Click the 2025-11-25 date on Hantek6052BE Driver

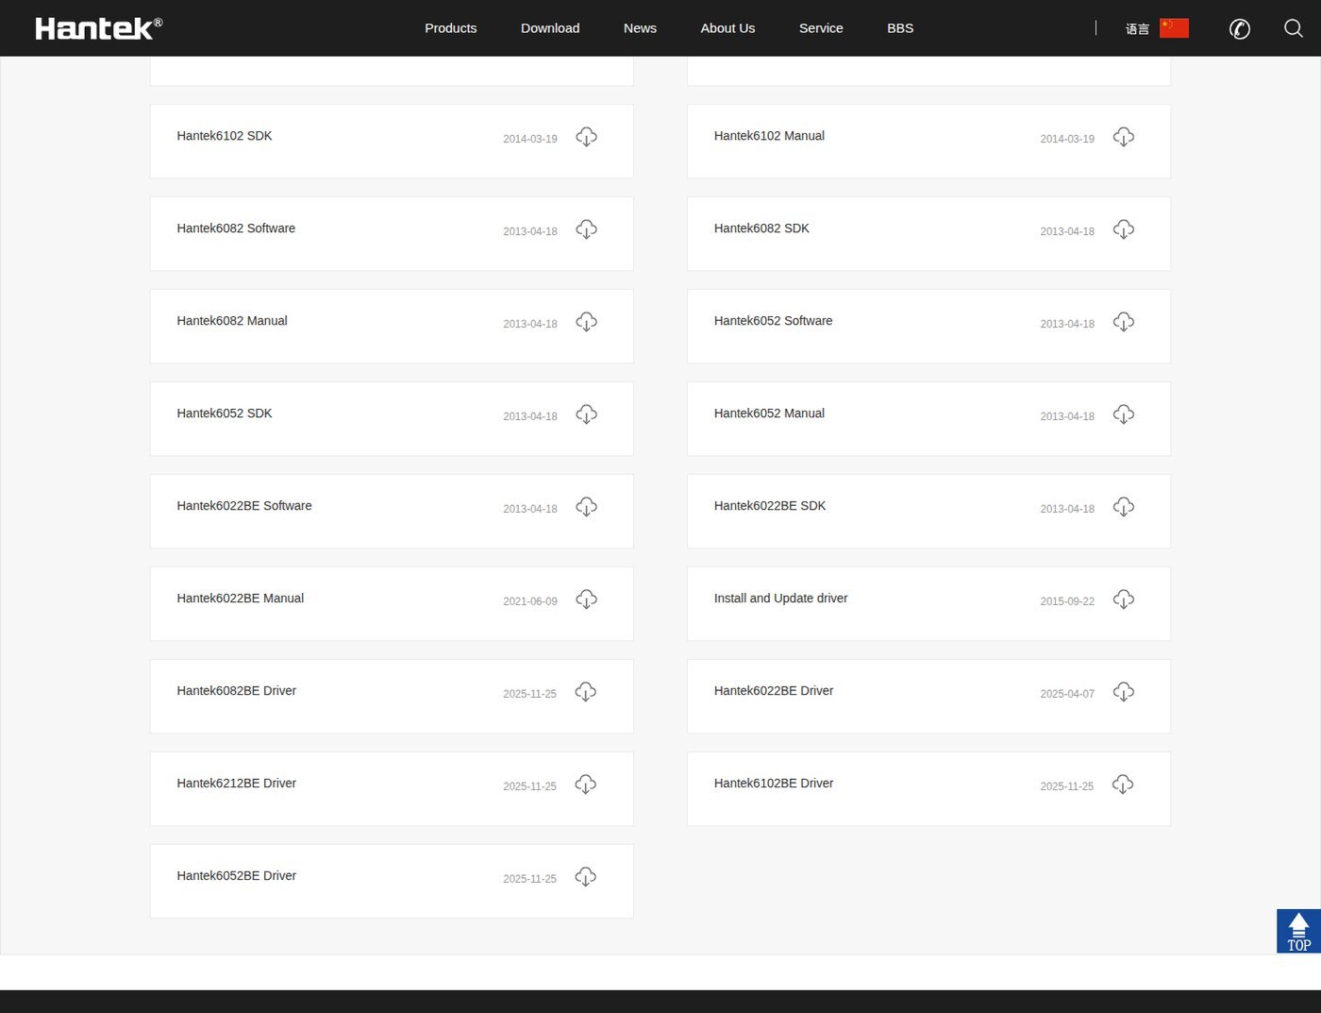[x=529, y=879]
